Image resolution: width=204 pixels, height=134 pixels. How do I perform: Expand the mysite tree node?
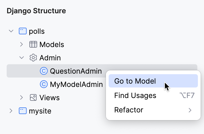click(11, 111)
